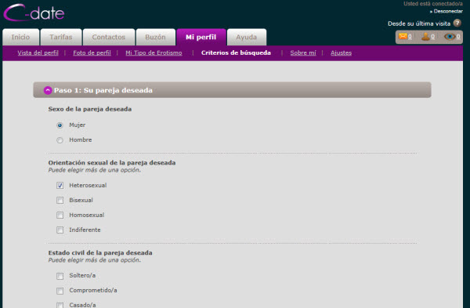Switch to the Contactos tab
The image size is (470, 308).
[109, 37]
